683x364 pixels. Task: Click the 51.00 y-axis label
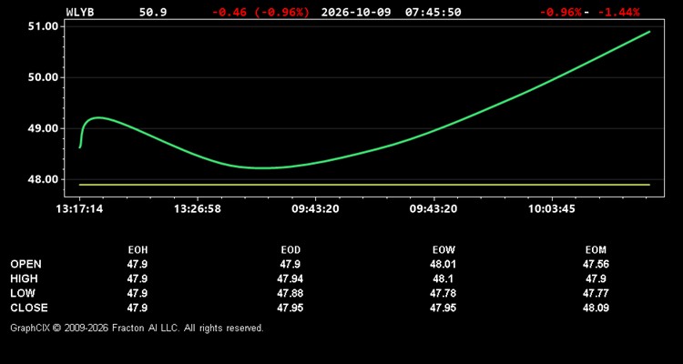(x=42, y=26)
